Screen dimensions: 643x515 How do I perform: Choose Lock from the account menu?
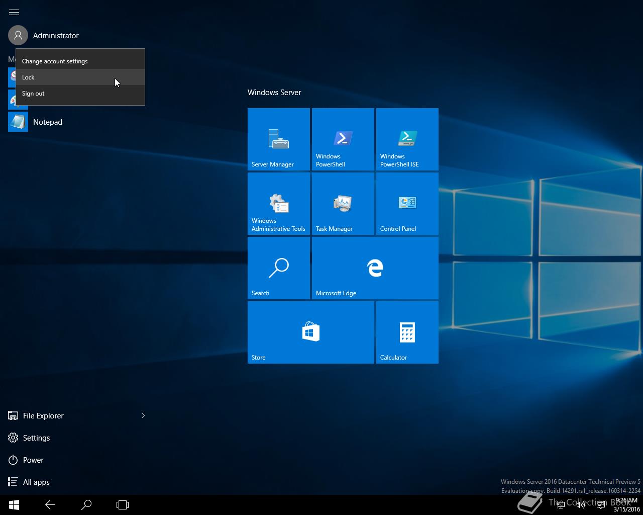(x=80, y=77)
